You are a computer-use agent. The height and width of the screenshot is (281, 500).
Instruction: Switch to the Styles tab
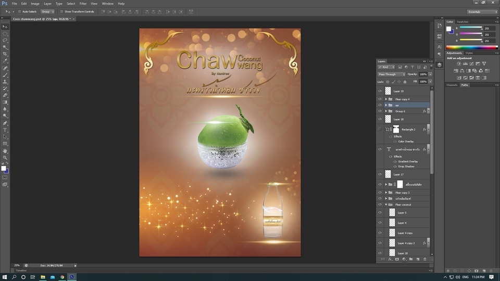click(469, 53)
